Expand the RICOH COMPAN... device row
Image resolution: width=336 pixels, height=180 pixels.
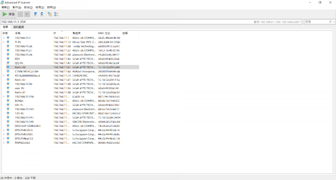point(4,143)
